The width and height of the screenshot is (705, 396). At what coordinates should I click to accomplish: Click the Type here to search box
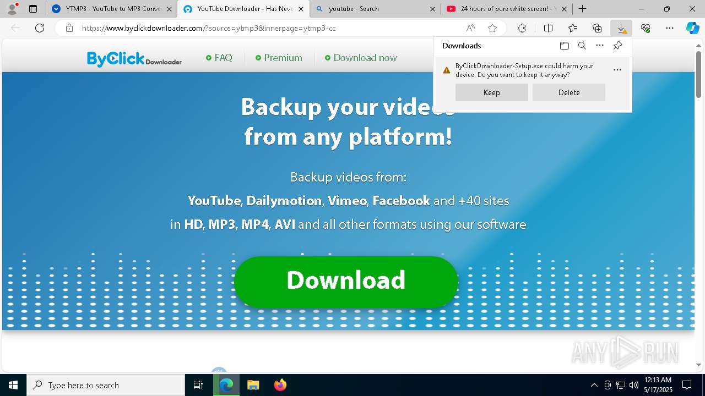106,385
